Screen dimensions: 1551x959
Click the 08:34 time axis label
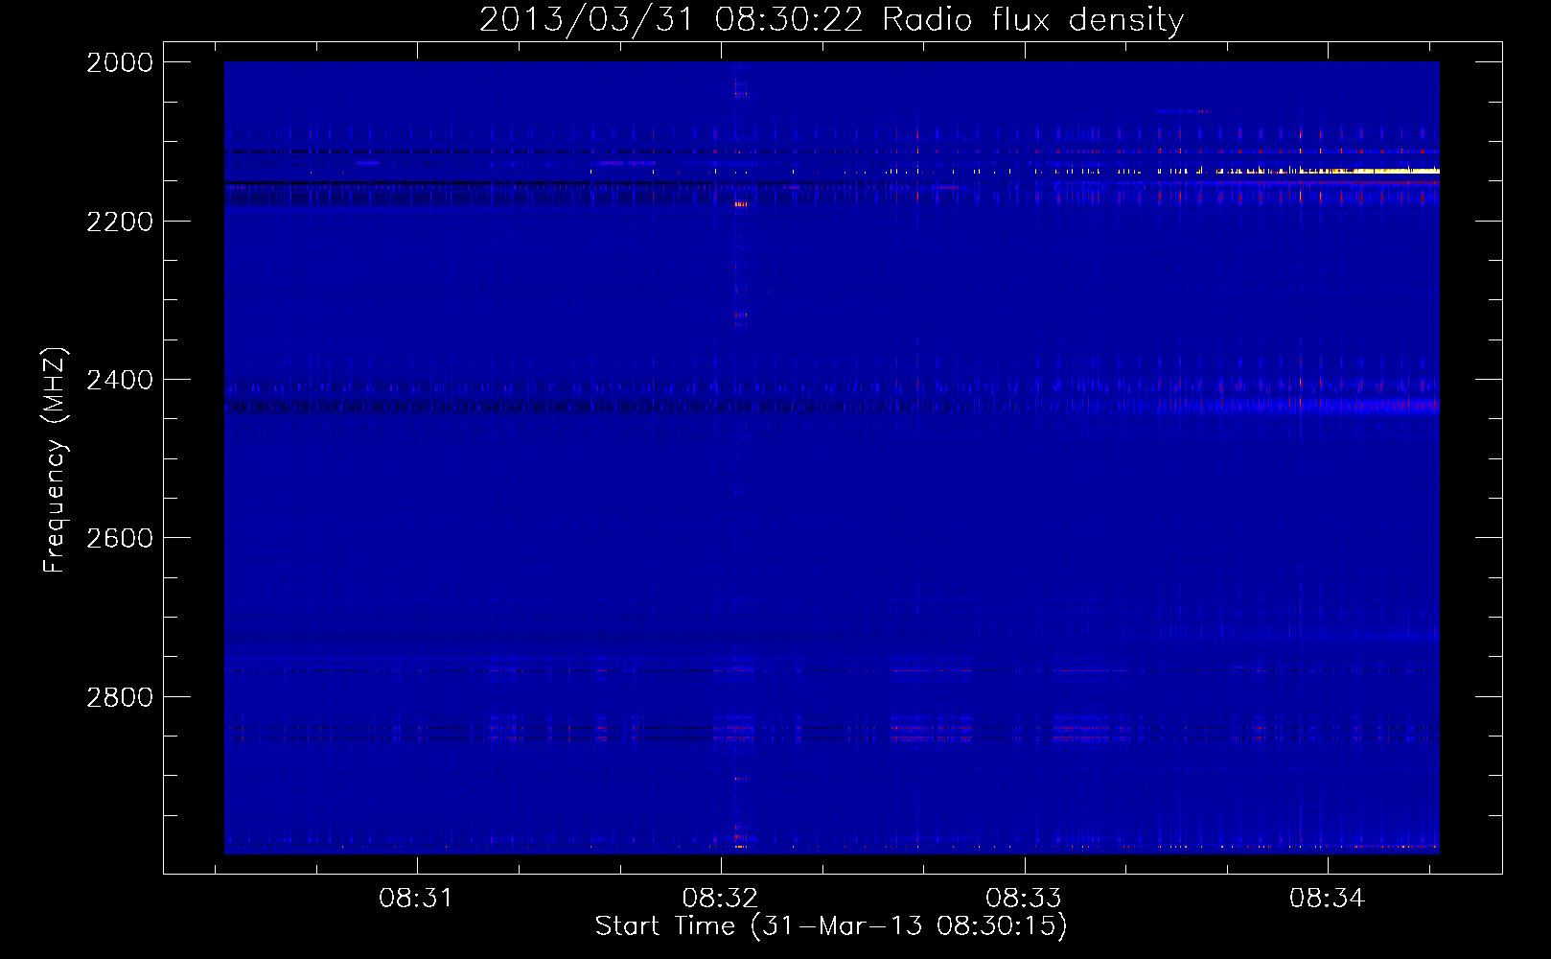click(x=1327, y=898)
